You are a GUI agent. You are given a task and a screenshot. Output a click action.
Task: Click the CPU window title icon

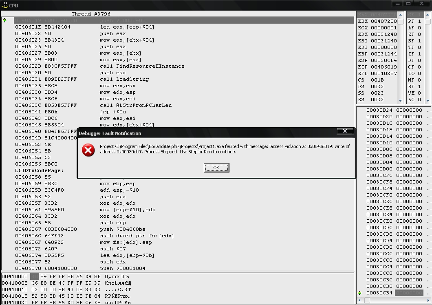click(x=4, y=5)
